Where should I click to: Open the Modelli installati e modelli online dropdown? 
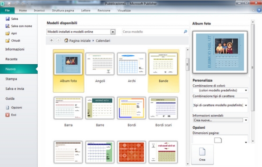(x=113, y=32)
